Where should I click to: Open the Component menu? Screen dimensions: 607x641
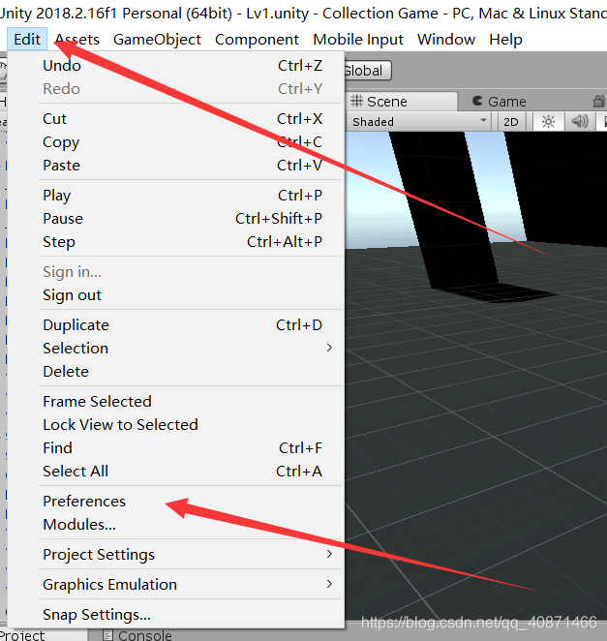[257, 40]
